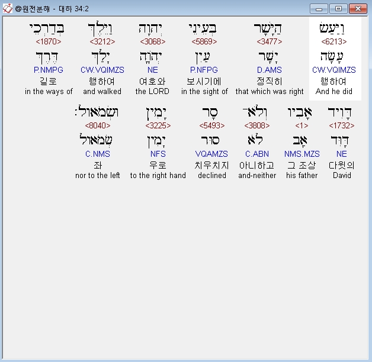Click Korean gloss 길로
The image size is (372, 362).
(x=49, y=81)
